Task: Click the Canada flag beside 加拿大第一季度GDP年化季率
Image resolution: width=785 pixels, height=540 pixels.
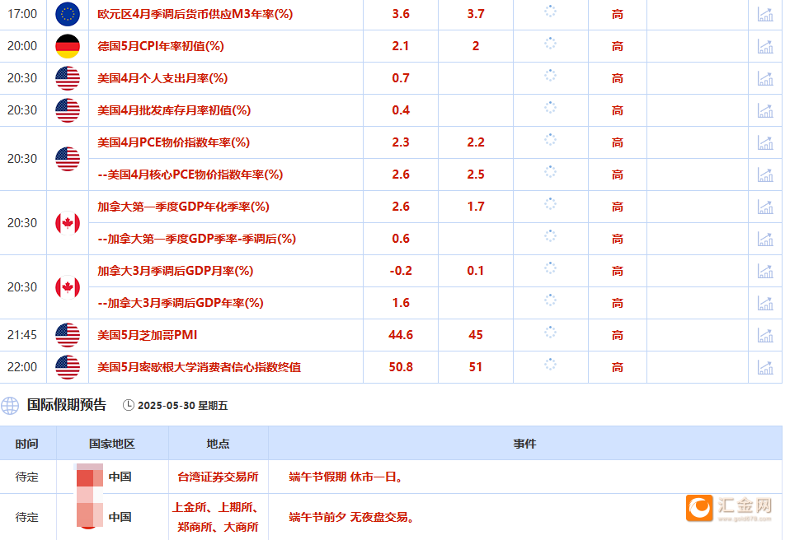Action: coord(67,222)
